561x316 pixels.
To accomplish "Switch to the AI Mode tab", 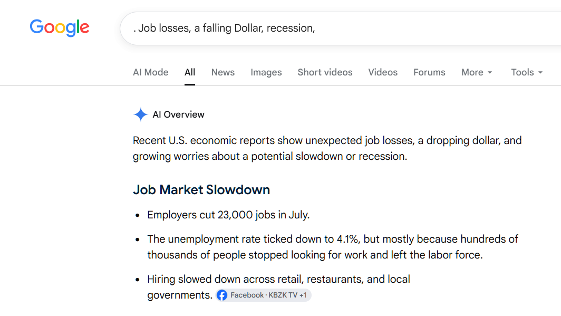I will point(151,72).
